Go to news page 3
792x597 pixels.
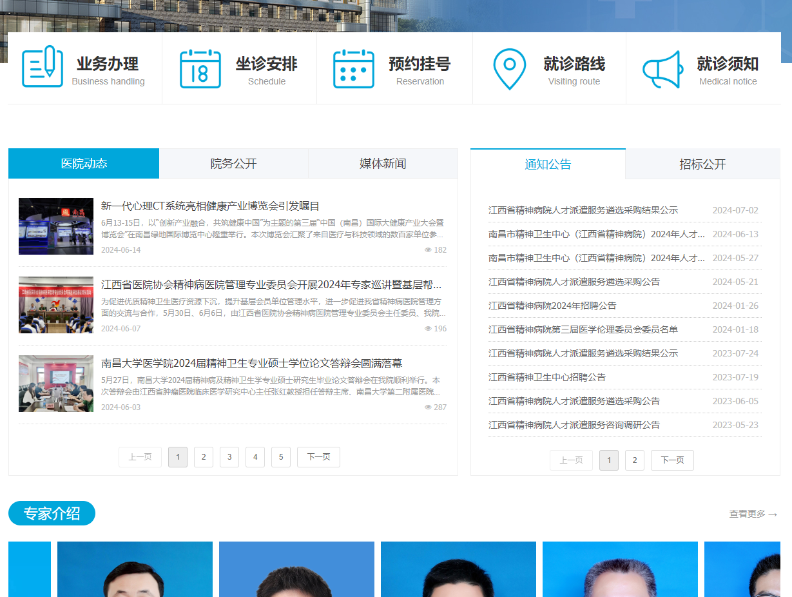[x=229, y=457]
